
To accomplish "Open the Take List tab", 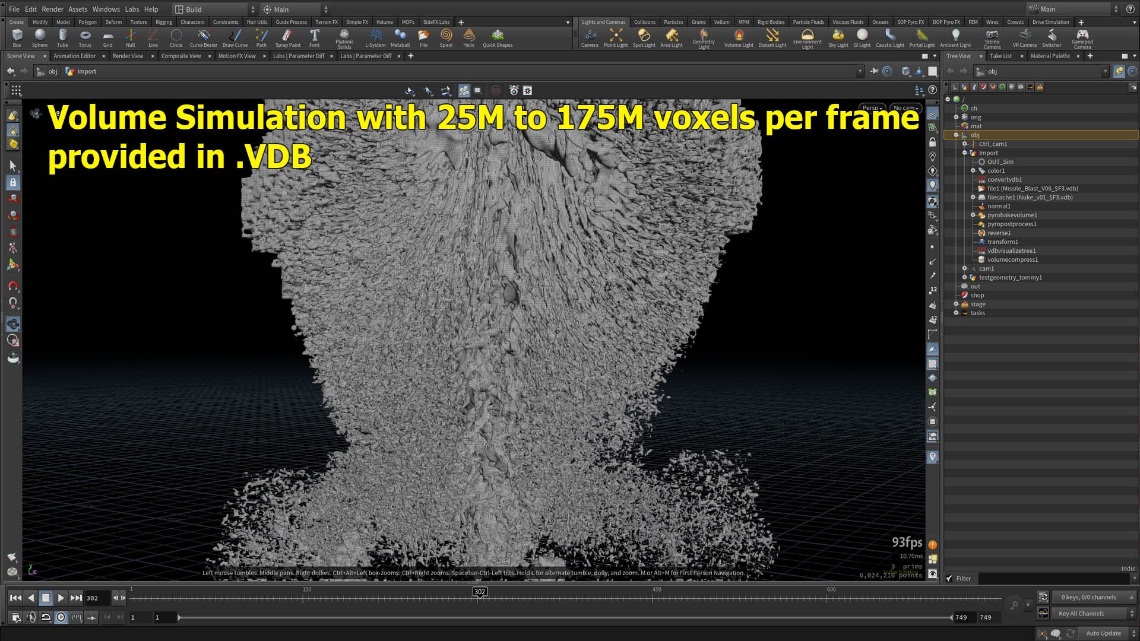I will 1000,56.
